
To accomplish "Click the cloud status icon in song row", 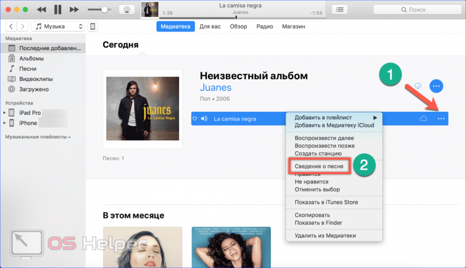I will click(423, 119).
